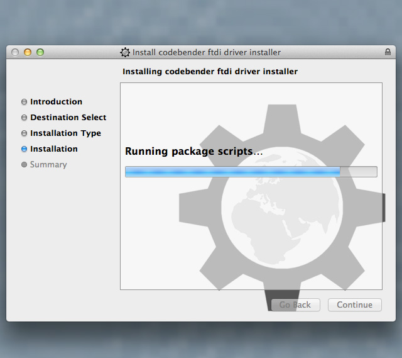Click the window title "Install codebender ftdi driver installer"

(207, 53)
